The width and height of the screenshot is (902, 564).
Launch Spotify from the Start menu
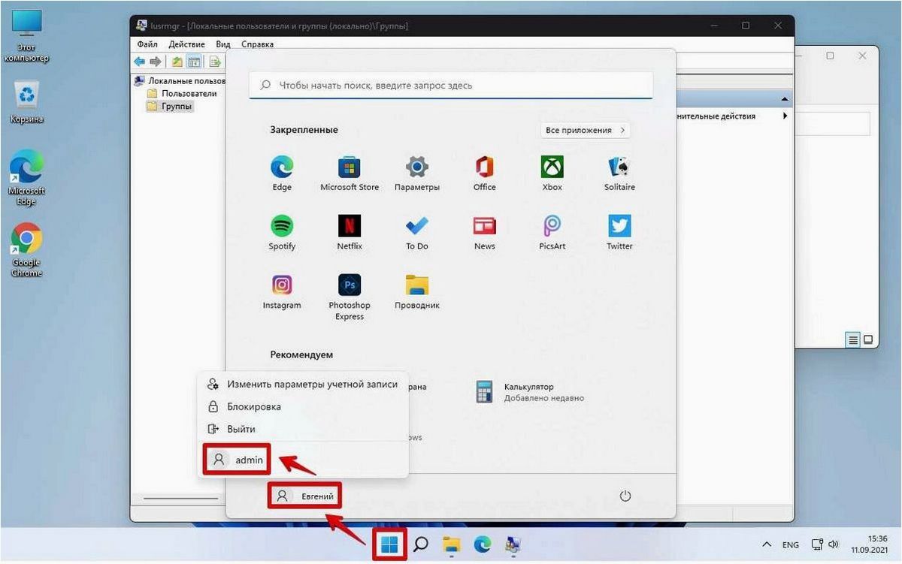pyautogui.click(x=282, y=232)
